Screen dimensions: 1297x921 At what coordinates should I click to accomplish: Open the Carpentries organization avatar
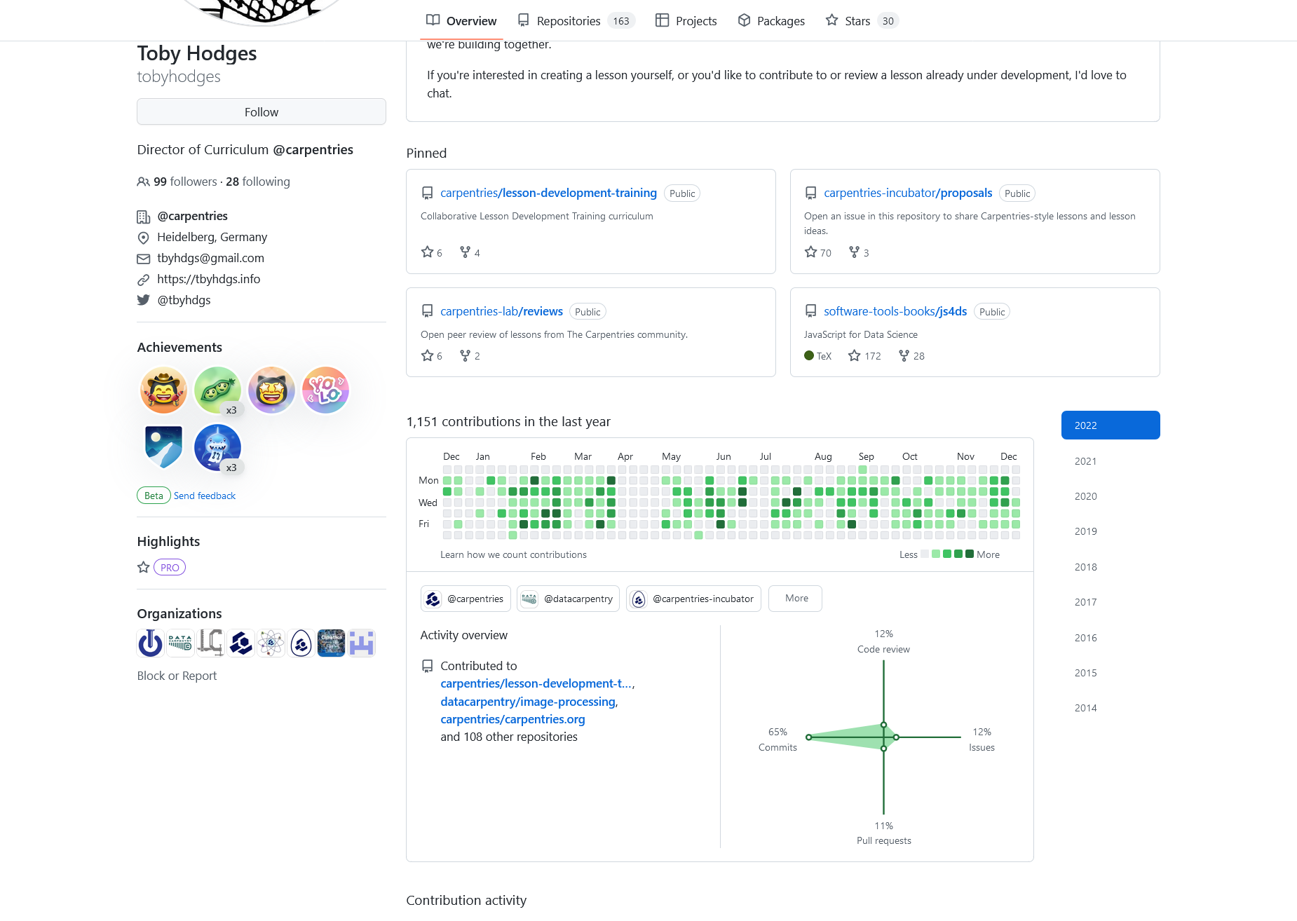click(x=240, y=643)
